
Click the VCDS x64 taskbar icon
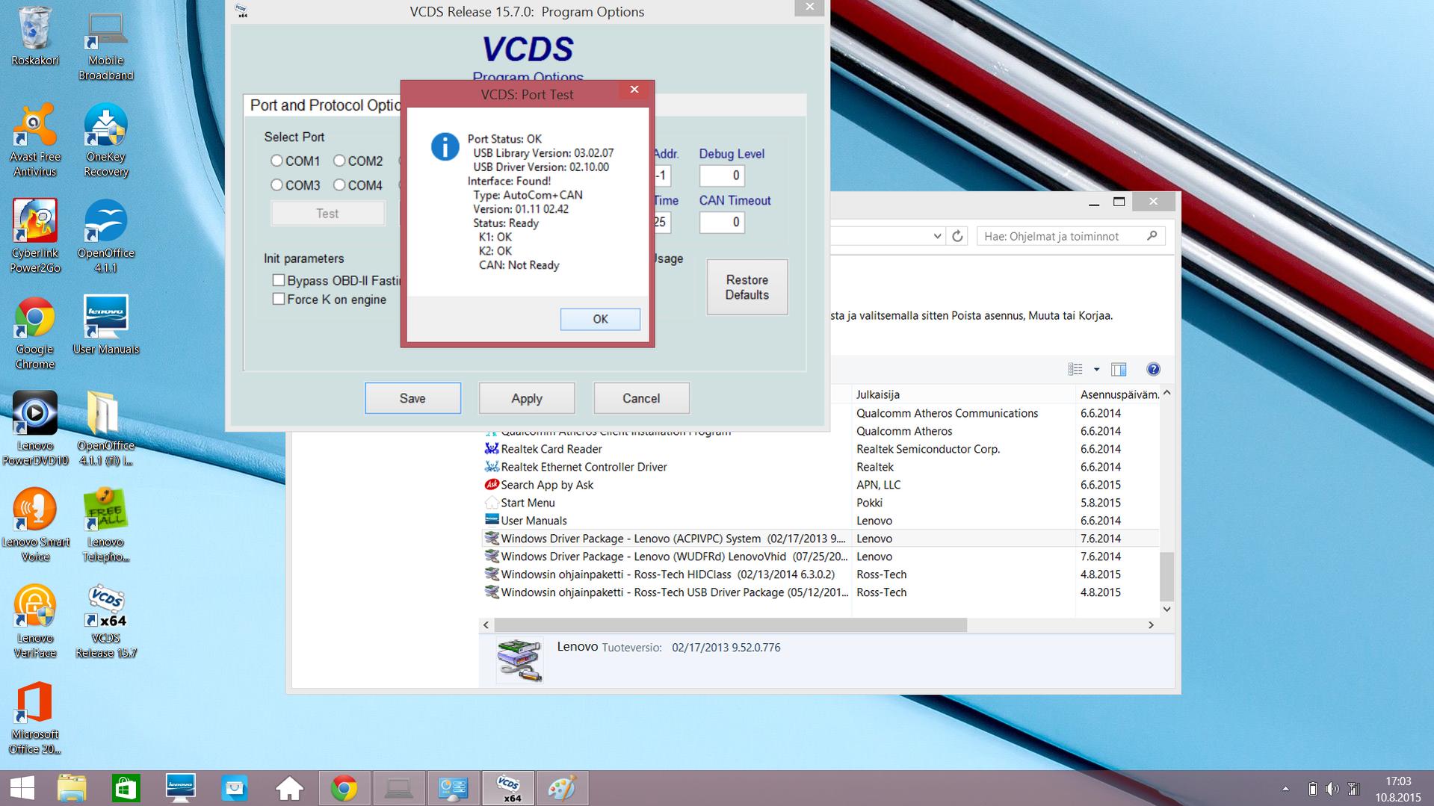coord(508,788)
